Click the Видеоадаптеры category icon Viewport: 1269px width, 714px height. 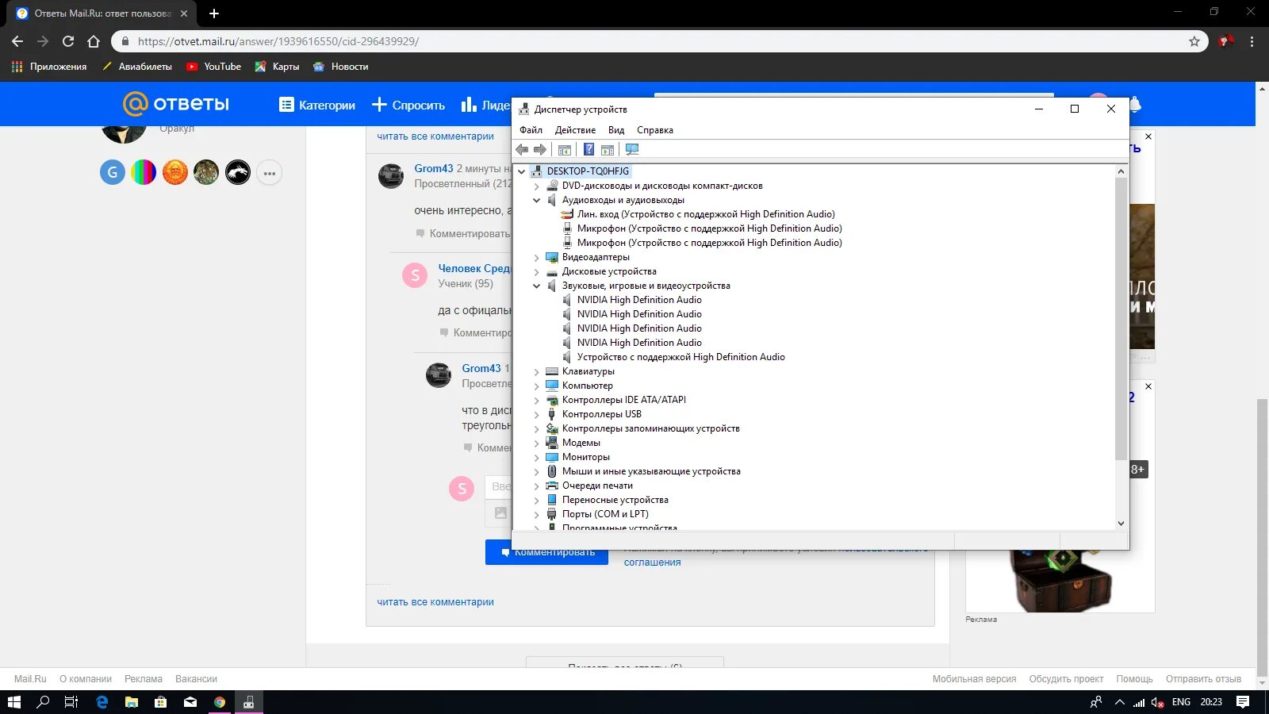[x=552, y=257]
